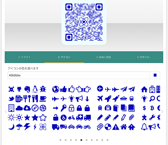
Task: Choose the beer mug icon
Action: click(x=19, y=99)
